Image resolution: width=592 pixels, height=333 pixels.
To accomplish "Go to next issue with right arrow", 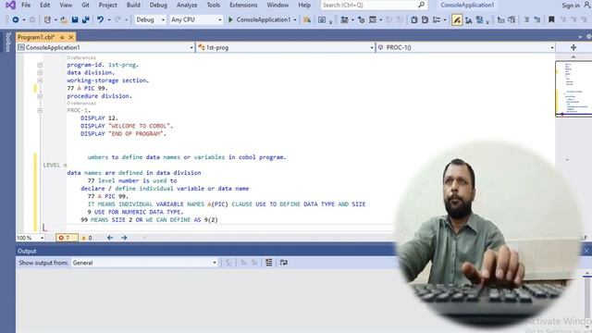I will coord(124,238).
